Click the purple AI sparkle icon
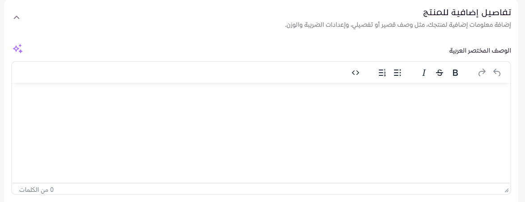 click(17, 49)
